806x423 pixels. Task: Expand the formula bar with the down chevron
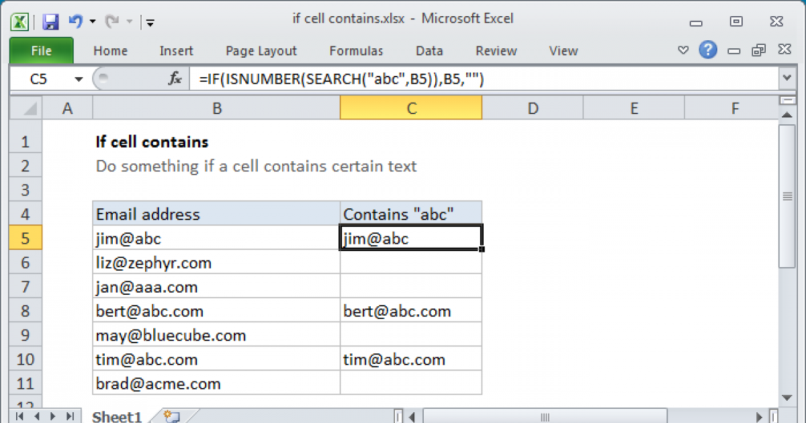click(x=787, y=79)
